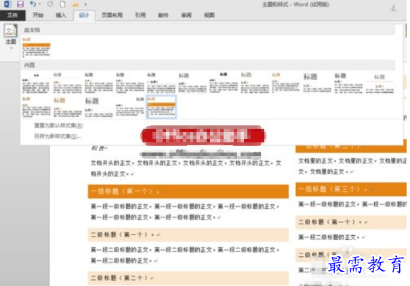Switch to the 开始 tab
410x286 pixels.
(38, 15)
